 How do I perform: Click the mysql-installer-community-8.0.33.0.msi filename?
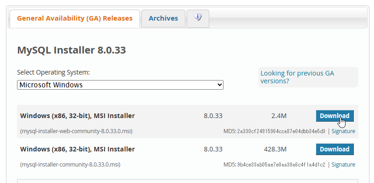click(70, 164)
